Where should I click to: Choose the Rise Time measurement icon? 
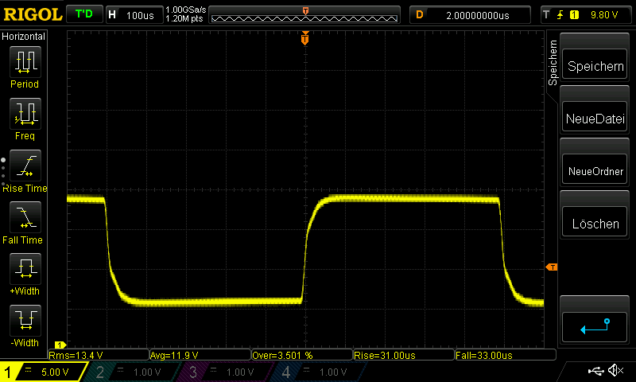[x=25, y=166]
